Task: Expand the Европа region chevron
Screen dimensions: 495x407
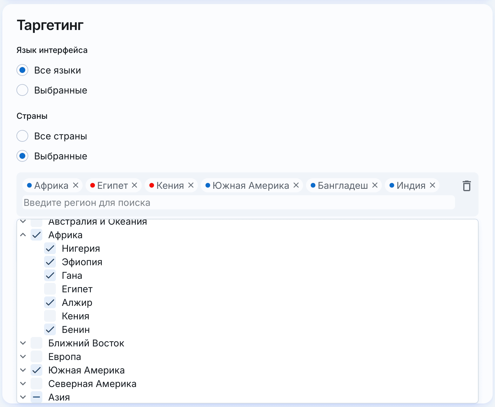Action: coord(23,357)
